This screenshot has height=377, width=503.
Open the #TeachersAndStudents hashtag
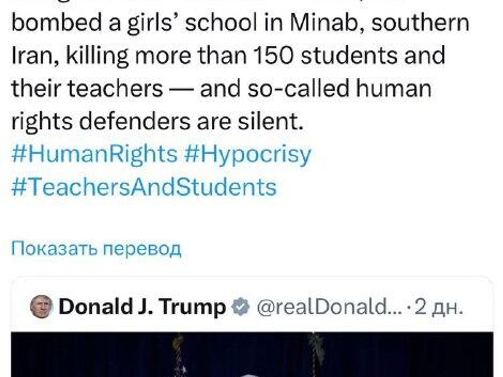(x=144, y=187)
